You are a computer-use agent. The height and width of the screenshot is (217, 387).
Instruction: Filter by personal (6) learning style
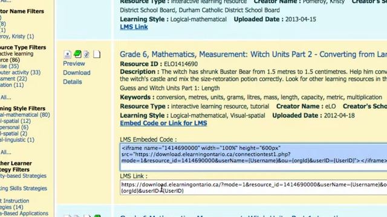14,127
